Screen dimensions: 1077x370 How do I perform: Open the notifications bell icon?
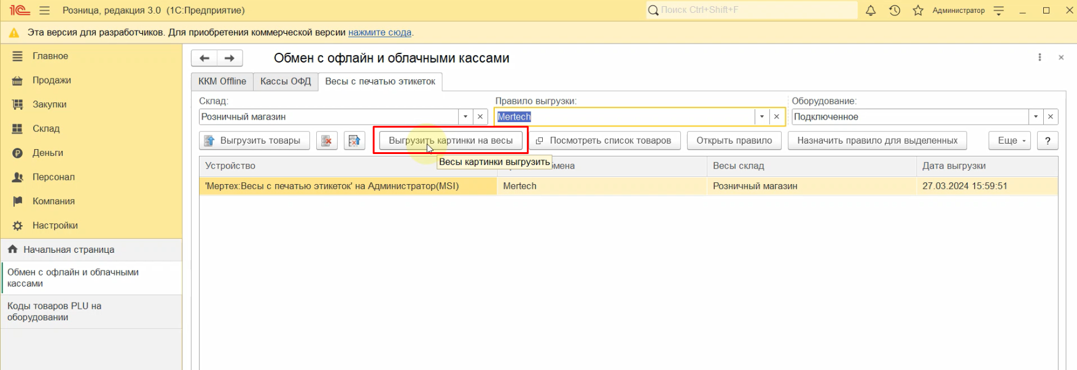point(871,10)
